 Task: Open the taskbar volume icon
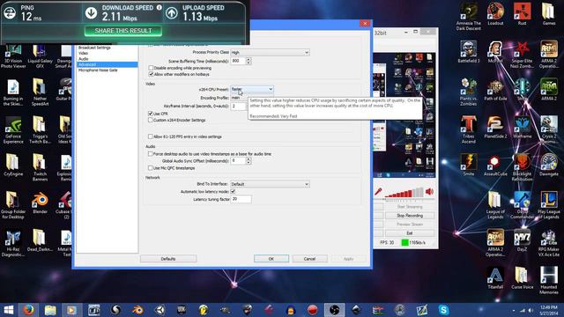click(x=531, y=310)
